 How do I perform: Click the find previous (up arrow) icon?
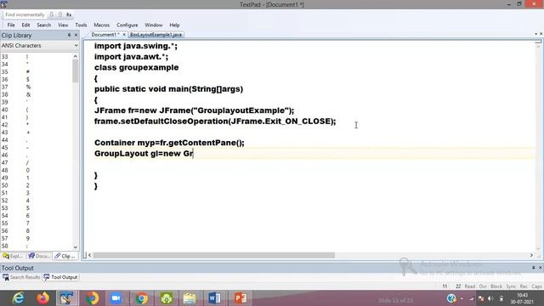click(60, 14)
